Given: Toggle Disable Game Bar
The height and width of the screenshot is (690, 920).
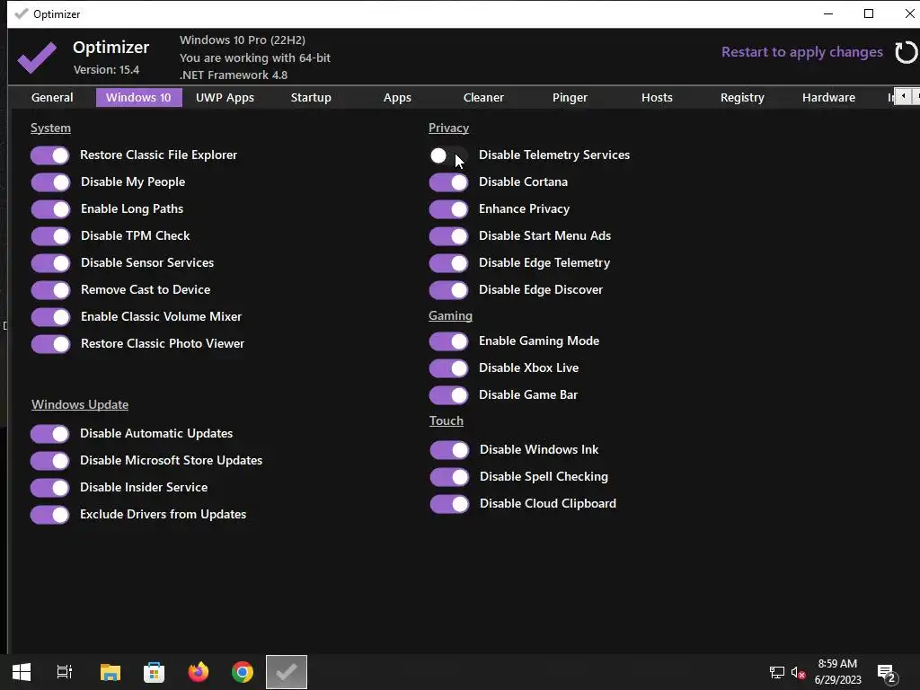Looking at the screenshot, I should coord(448,395).
